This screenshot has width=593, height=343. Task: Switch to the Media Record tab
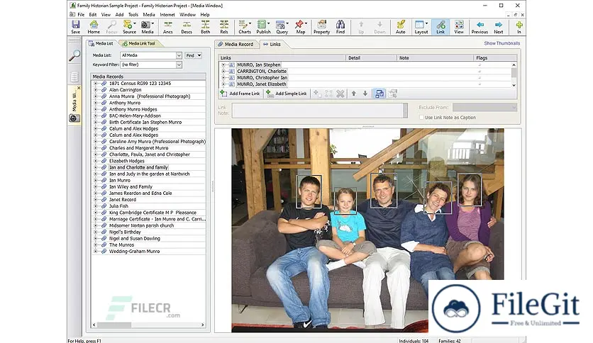pos(236,44)
